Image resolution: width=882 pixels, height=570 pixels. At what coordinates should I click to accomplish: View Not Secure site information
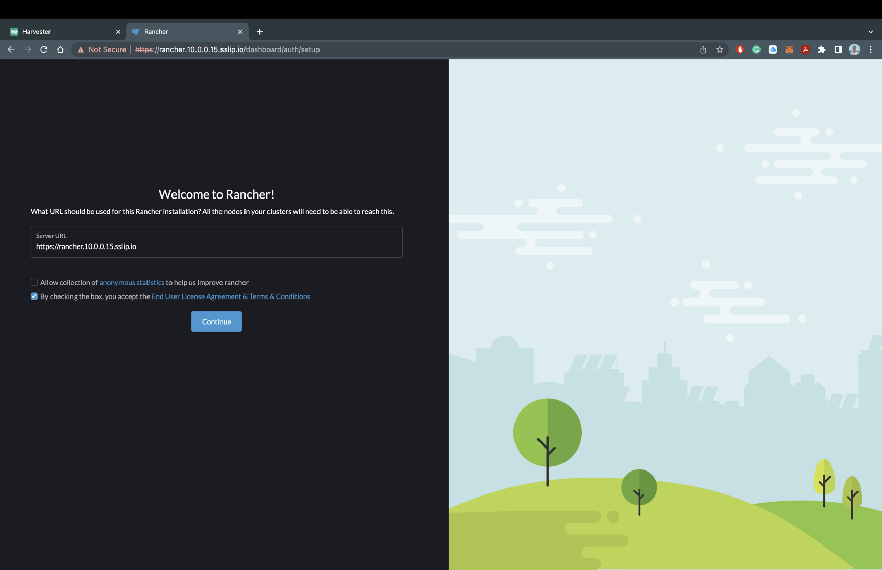(102, 49)
